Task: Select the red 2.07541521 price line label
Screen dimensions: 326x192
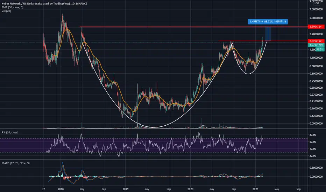Action: pyautogui.click(x=316, y=41)
